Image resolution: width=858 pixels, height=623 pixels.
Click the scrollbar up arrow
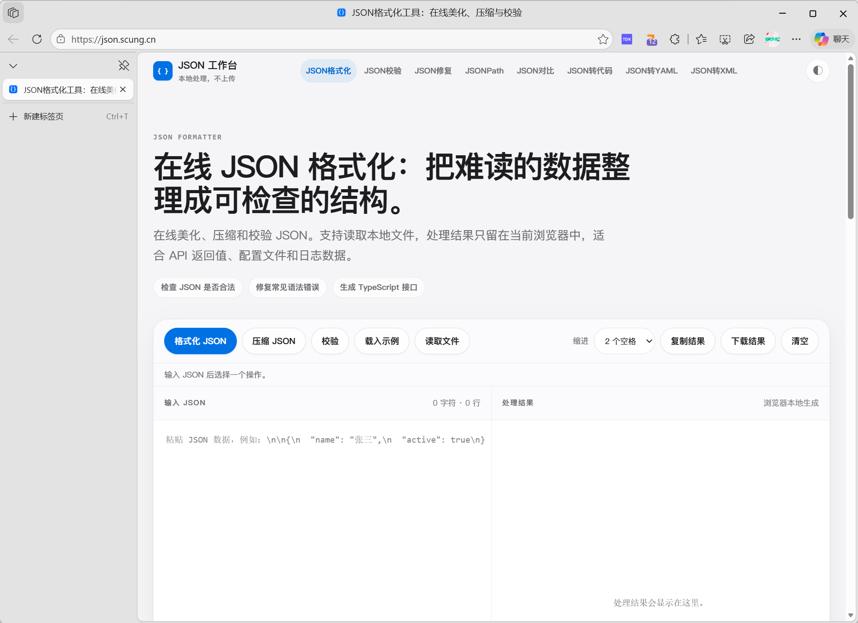click(x=851, y=58)
